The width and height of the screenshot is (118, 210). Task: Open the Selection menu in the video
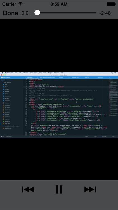click(x=25, y=73)
